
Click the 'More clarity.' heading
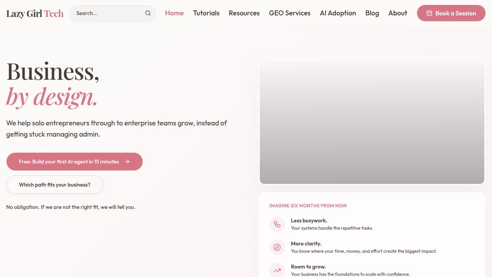click(x=306, y=244)
